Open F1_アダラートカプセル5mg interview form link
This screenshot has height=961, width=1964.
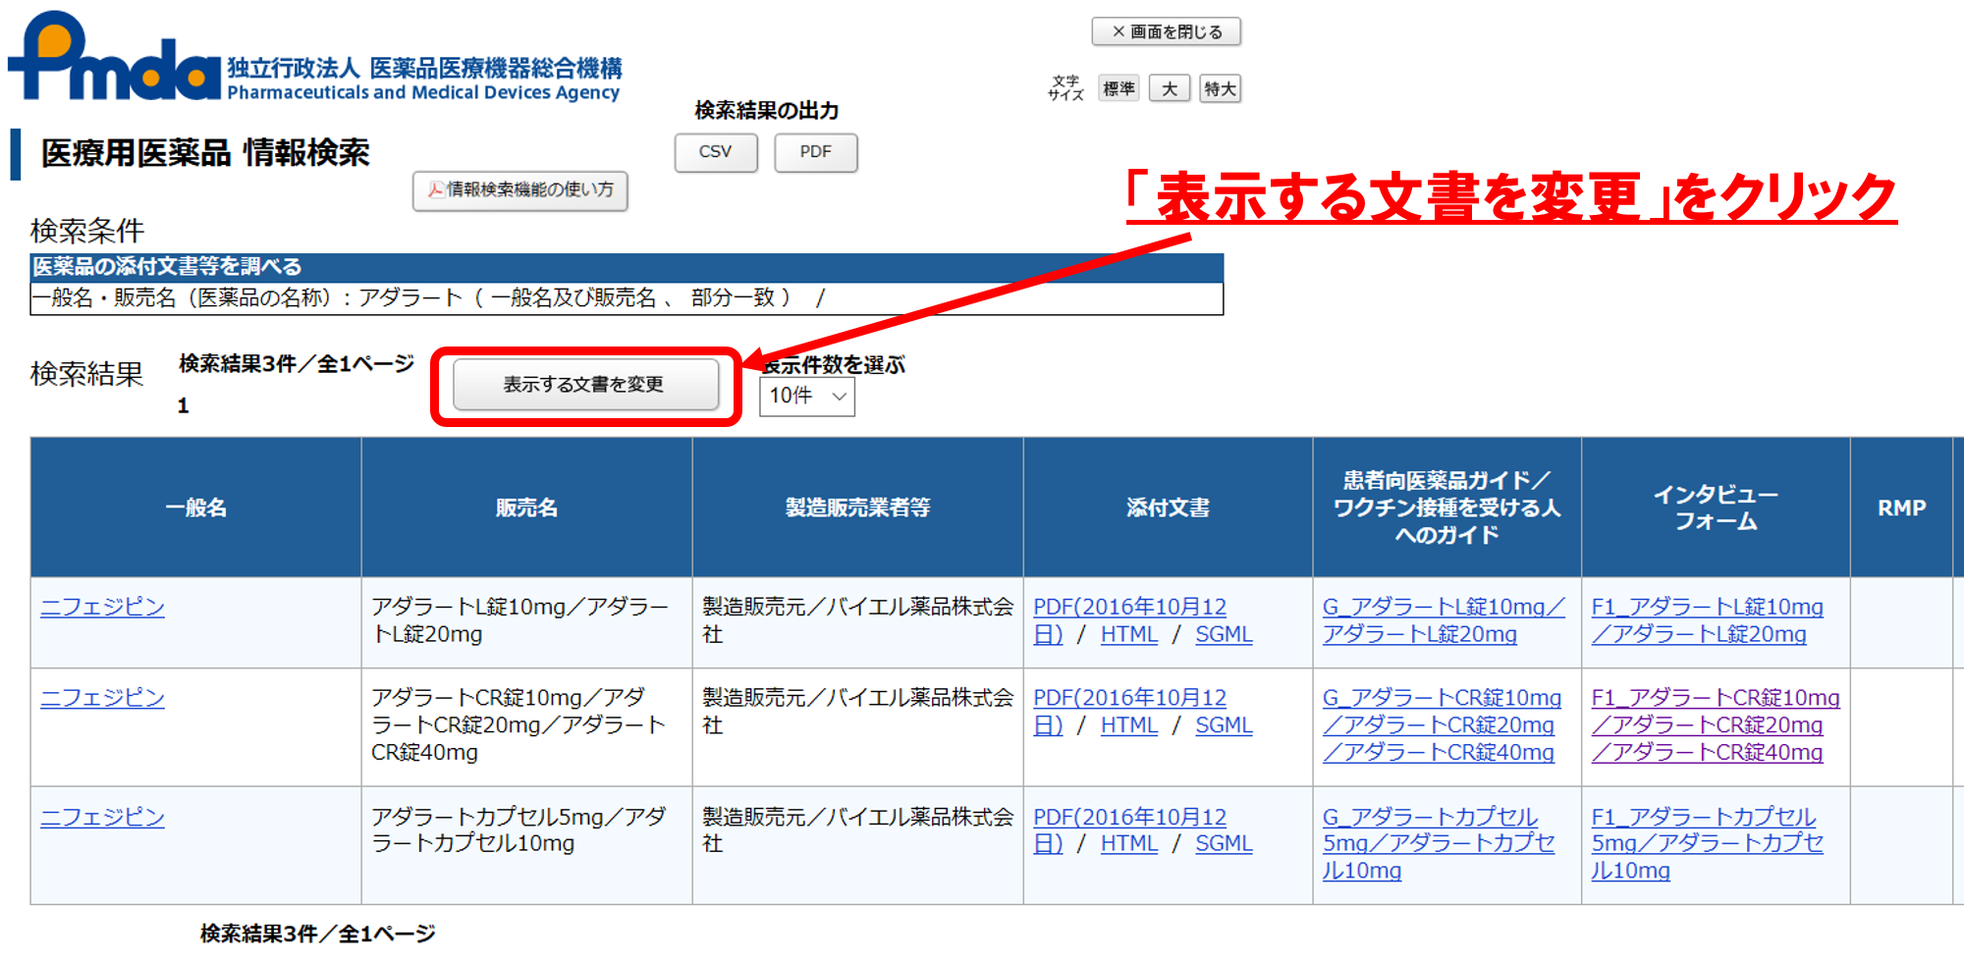point(1708,843)
